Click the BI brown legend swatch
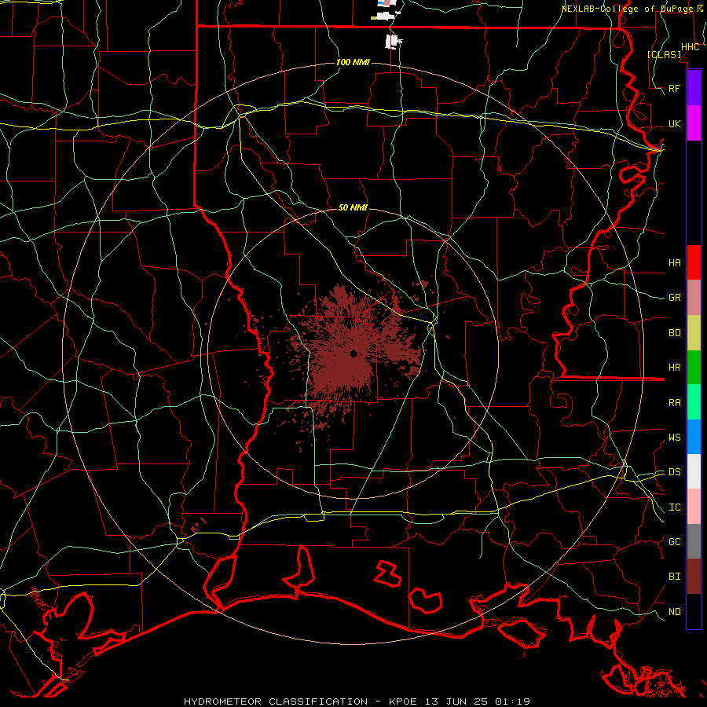This screenshot has height=707, width=707. [694, 577]
